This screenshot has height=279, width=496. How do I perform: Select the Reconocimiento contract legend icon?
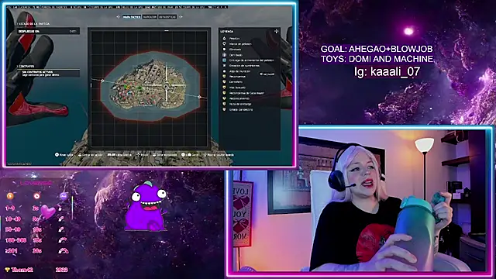point(224,98)
